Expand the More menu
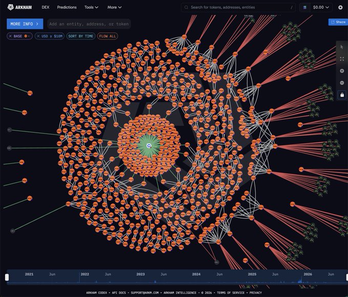This screenshot has width=348, height=297. (x=114, y=7)
